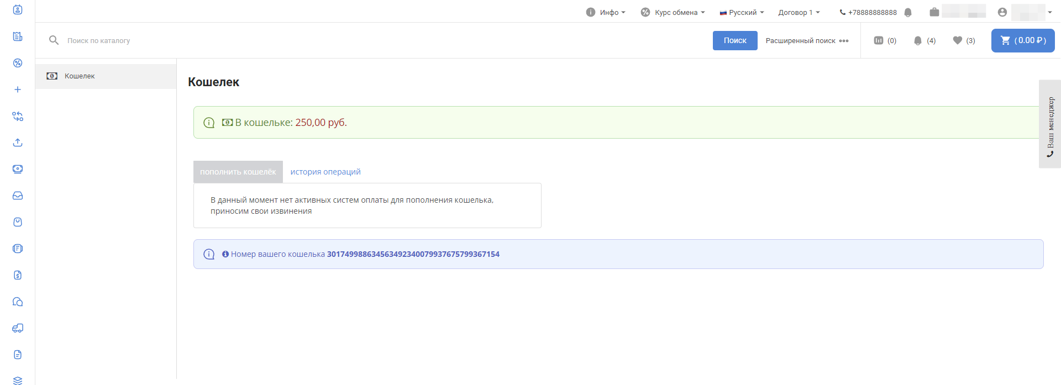This screenshot has height=385, width=1061.
Task: Select the пополнить кошелёк tab
Action: click(x=238, y=172)
